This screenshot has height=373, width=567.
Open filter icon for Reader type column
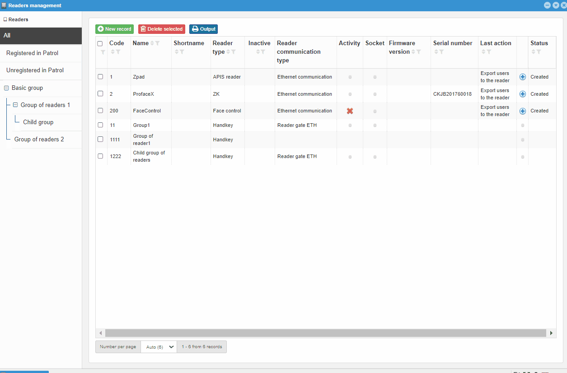click(x=233, y=52)
